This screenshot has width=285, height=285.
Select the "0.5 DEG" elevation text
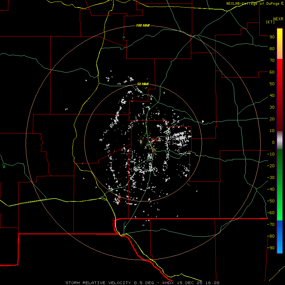(x=144, y=283)
